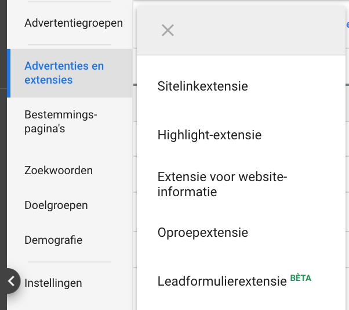Pick Extensie voor website-informatie

click(222, 184)
